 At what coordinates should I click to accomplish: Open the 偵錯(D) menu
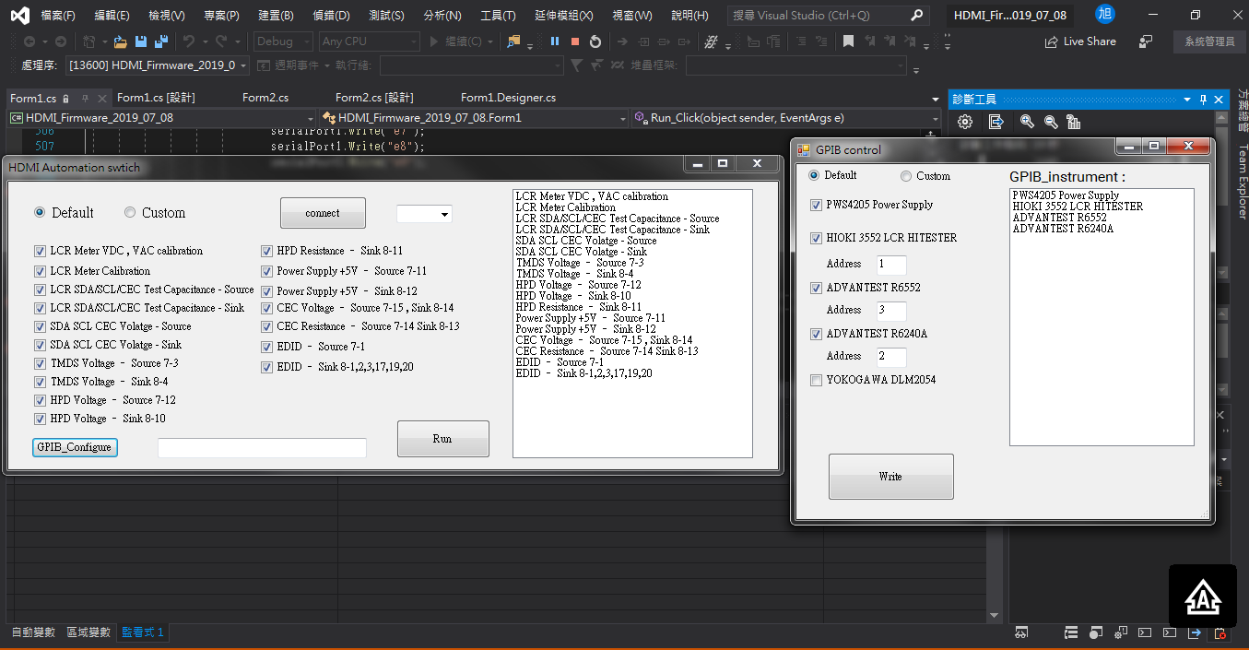332,16
